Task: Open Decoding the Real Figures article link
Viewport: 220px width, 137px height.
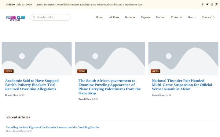Action: 53,127
